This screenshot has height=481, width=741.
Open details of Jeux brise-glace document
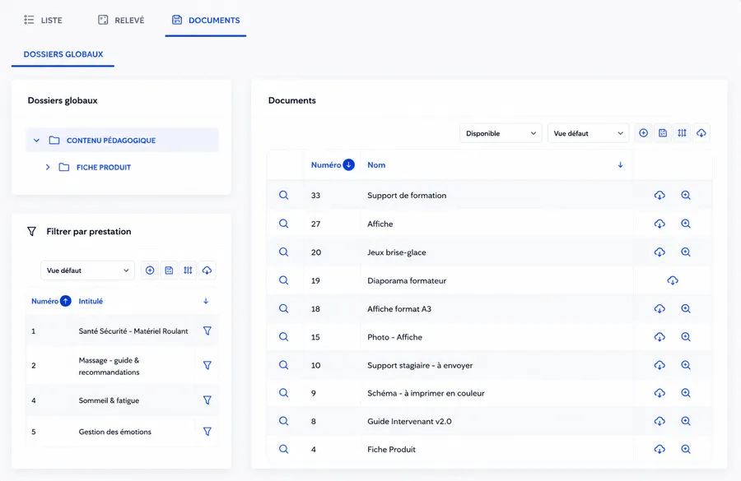[x=283, y=252]
